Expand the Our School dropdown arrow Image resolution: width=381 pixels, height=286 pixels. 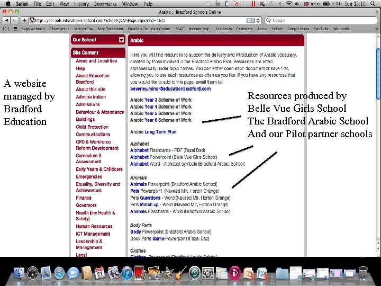click(x=122, y=40)
